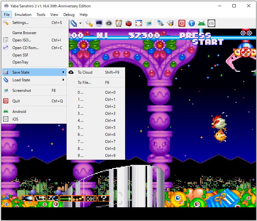This screenshot has height=221, width=257.
Task: Click the speaker sound toolbar icon
Action: (109, 23)
